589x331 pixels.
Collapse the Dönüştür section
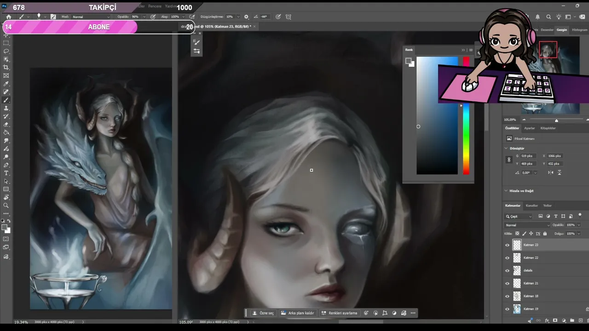(506, 148)
